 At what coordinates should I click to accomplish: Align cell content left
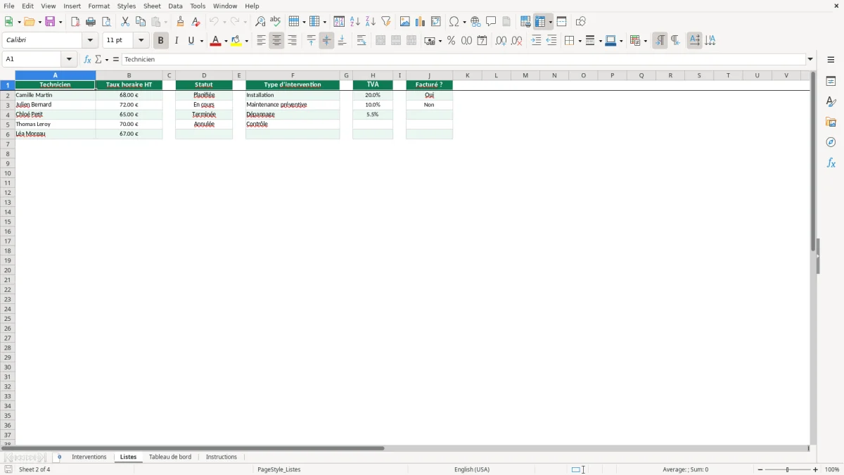tap(262, 41)
